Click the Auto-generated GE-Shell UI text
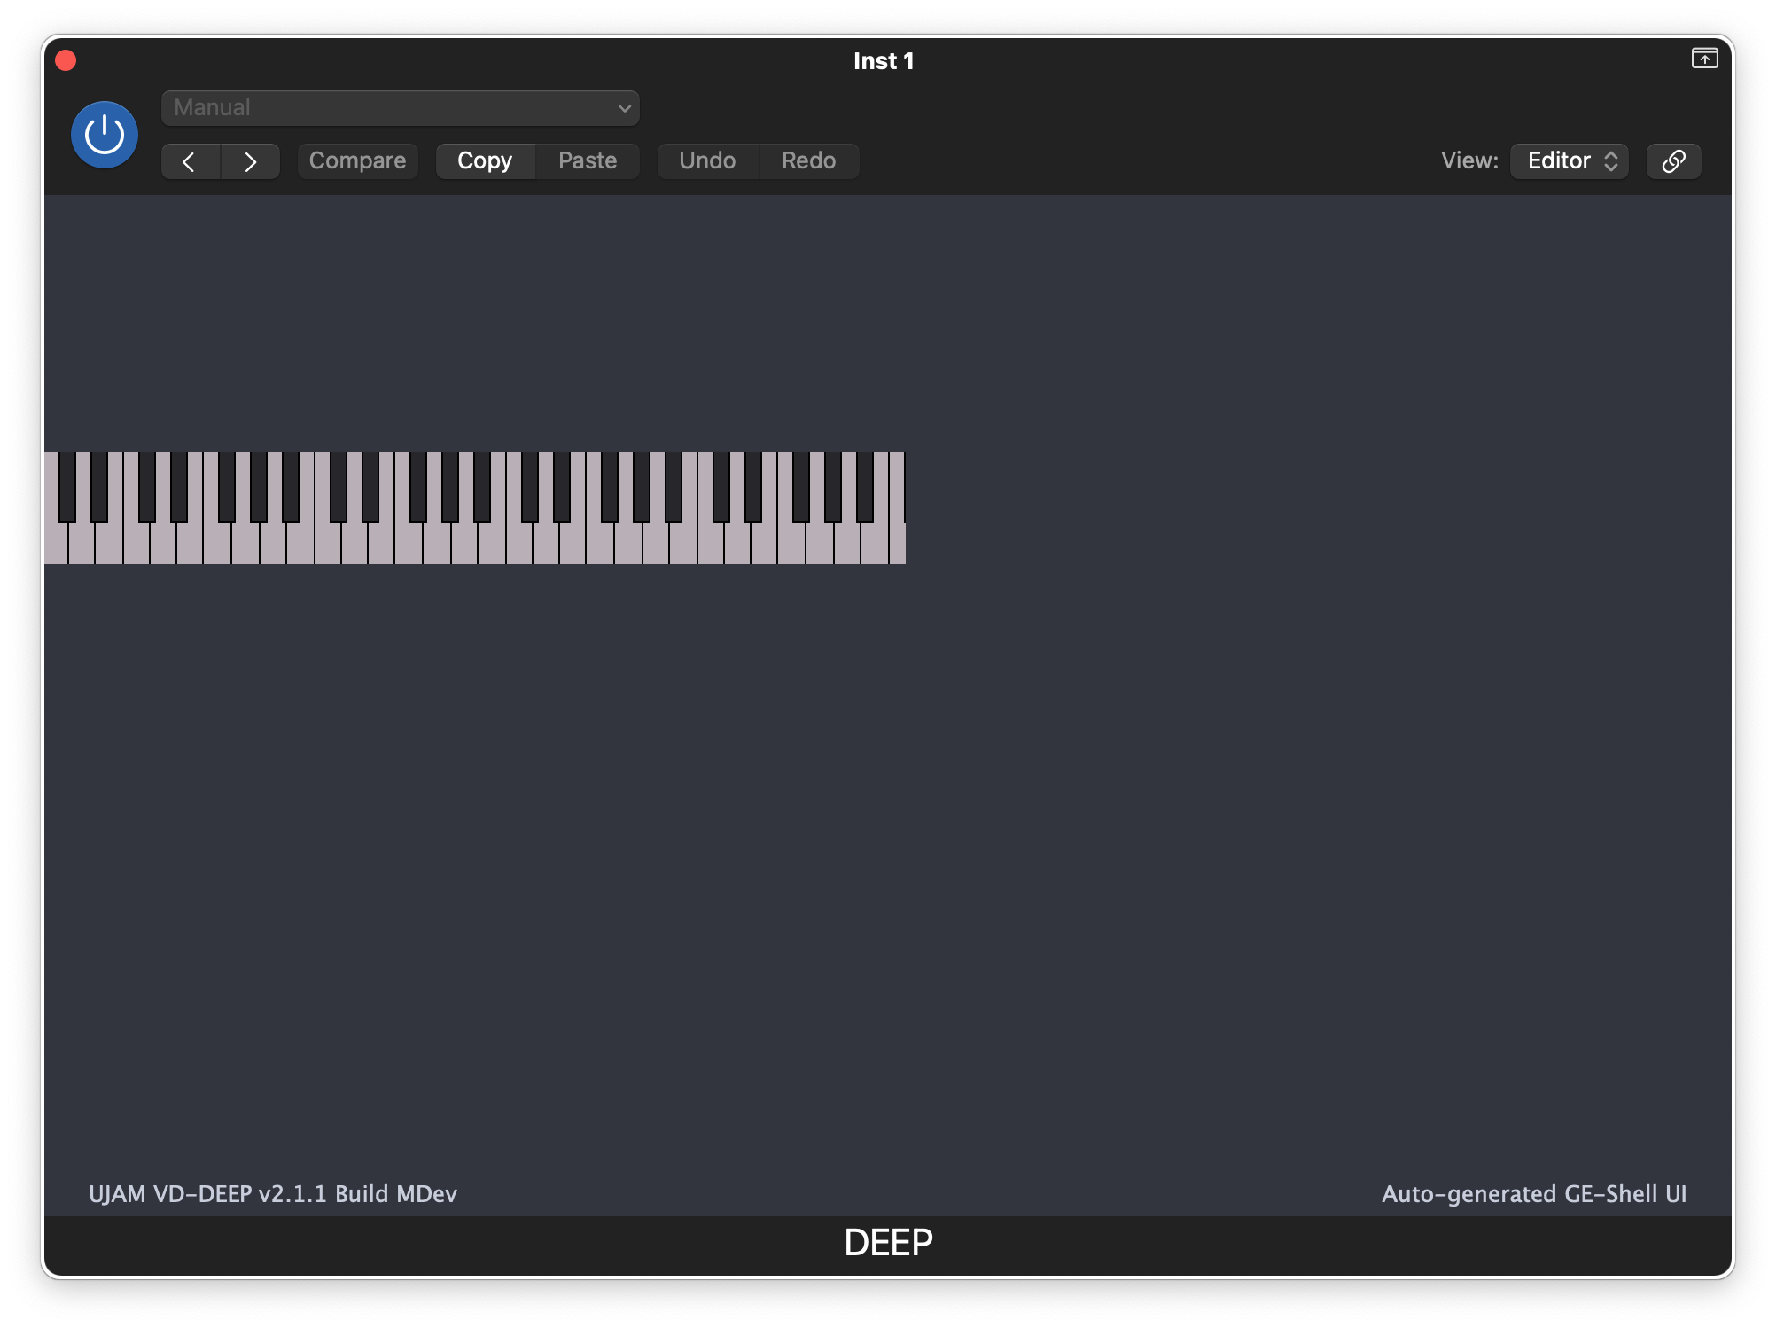The width and height of the screenshot is (1776, 1328). (x=1534, y=1194)
